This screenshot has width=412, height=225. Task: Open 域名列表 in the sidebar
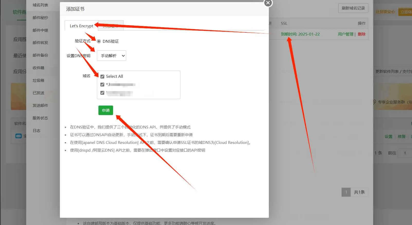point(40,5)
